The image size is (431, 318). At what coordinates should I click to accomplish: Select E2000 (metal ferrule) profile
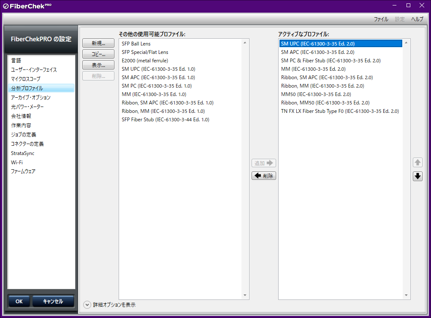coord(181,61)
